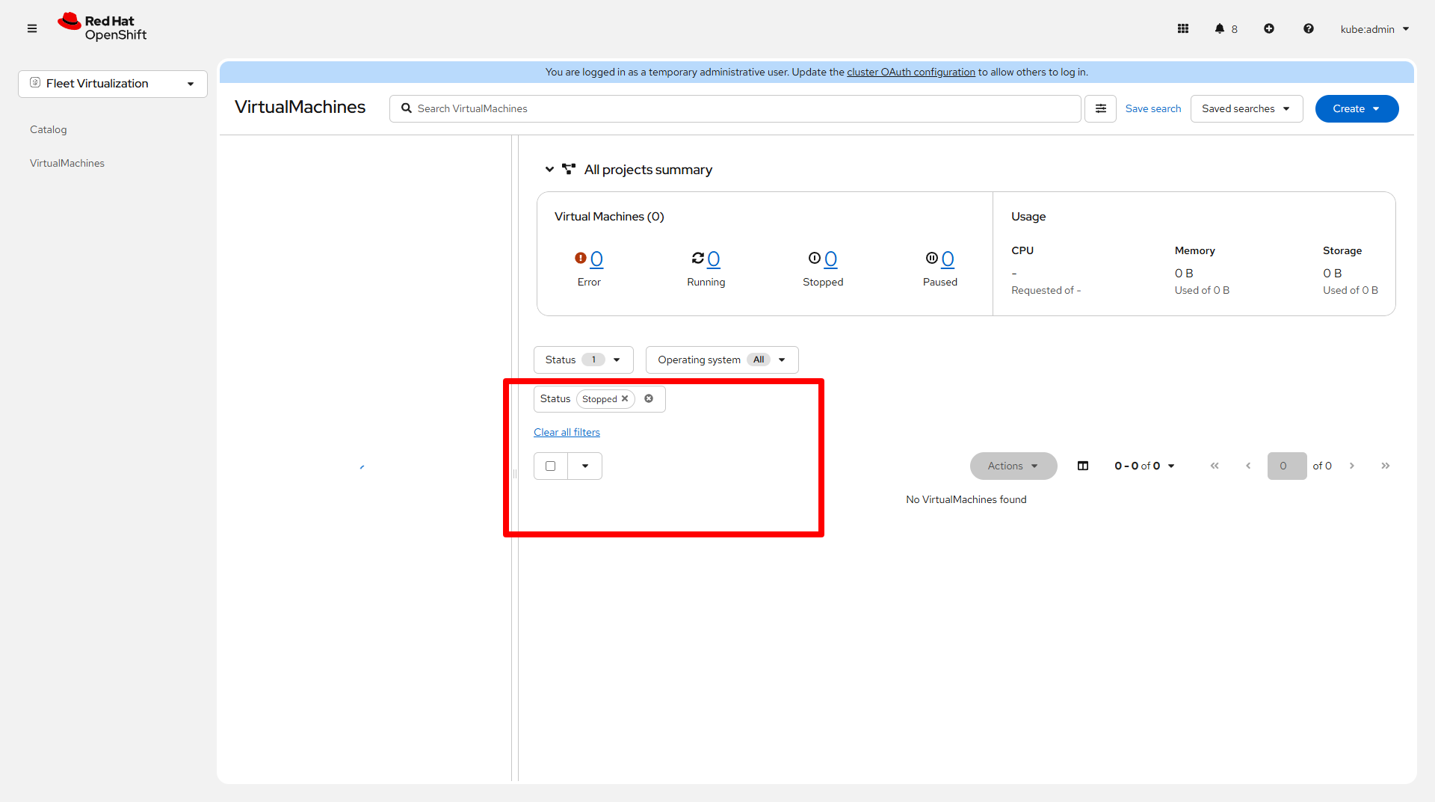
Task: Follow the cluster OAuth configuration link
Action: click(x=911, y=72)
